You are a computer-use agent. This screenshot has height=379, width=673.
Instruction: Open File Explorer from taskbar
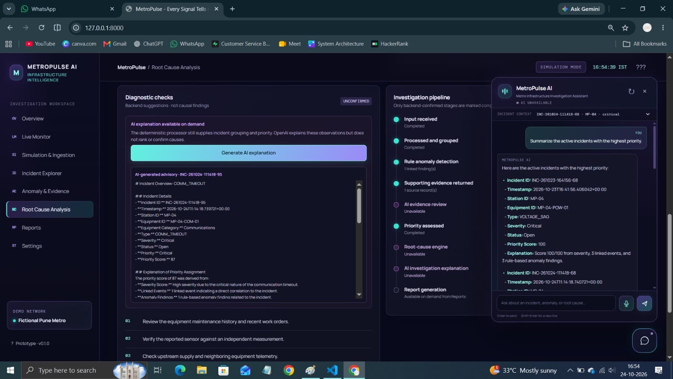pos(202,370)
